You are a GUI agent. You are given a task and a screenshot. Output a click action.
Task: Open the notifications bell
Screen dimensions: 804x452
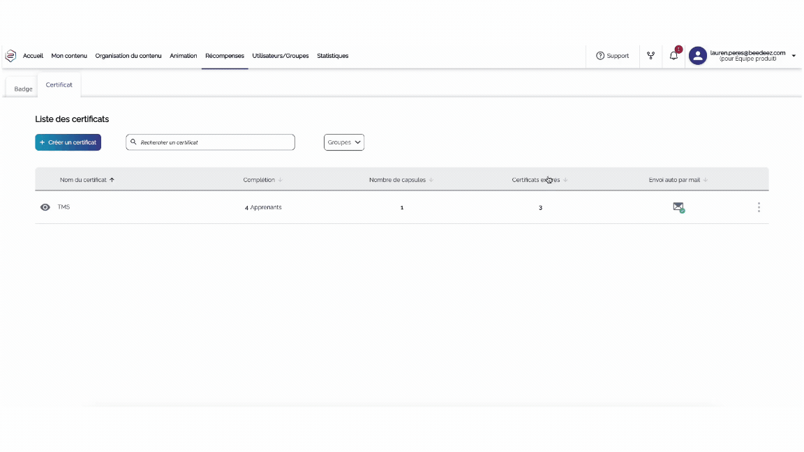point(673,56)
